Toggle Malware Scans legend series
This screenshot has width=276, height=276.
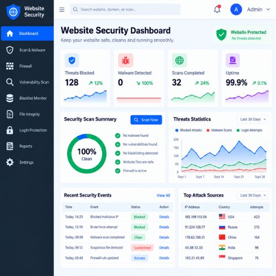tap(219, 130)
